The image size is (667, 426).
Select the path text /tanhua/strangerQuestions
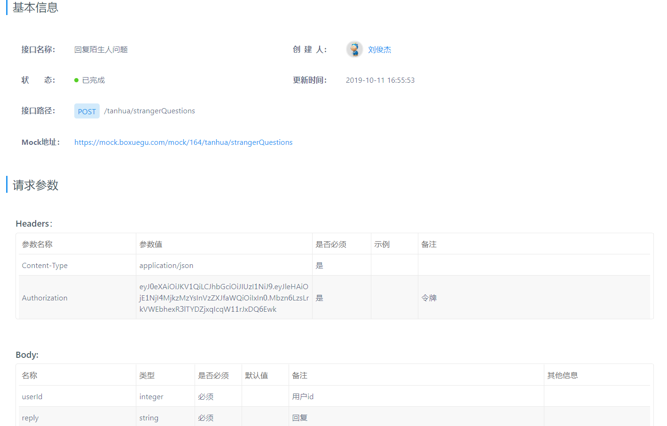click(x=149, y=110)
